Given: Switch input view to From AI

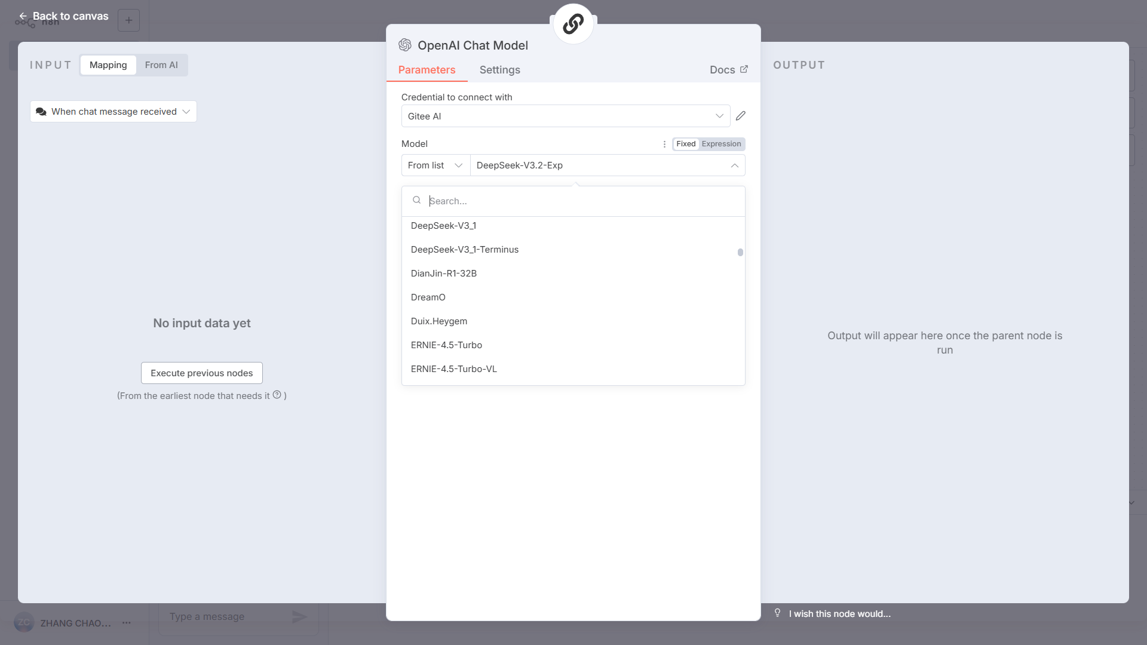Looking at the screenshot, I should (161, 65).
